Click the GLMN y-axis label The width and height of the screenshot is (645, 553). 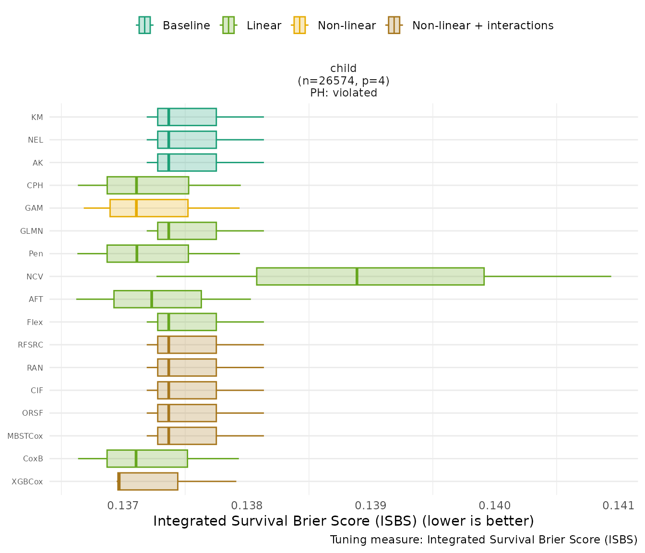pos(32,231)
